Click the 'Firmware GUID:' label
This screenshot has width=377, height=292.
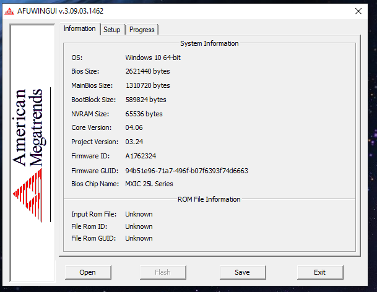coord(95,171)
